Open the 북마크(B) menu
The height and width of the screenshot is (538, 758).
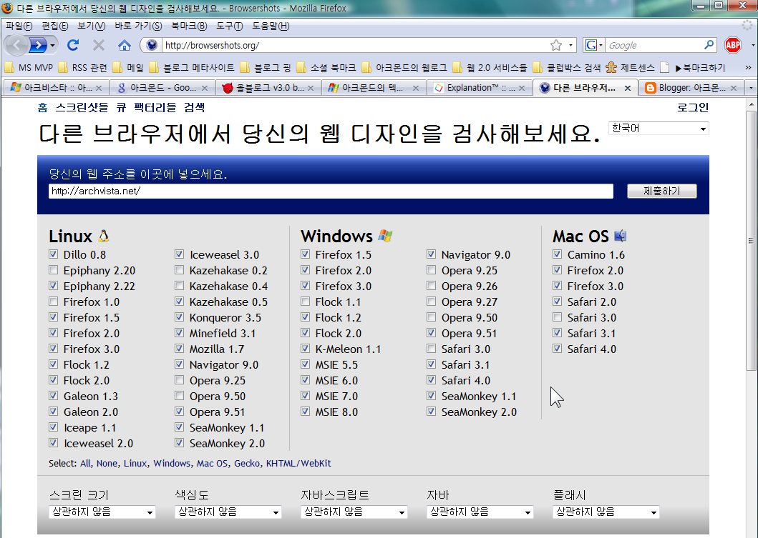189,26
